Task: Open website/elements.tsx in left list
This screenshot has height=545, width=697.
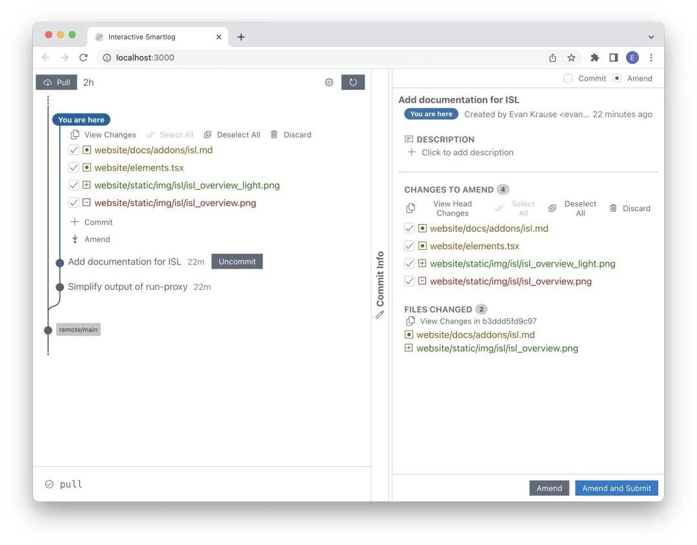Action: click(139, 168)
